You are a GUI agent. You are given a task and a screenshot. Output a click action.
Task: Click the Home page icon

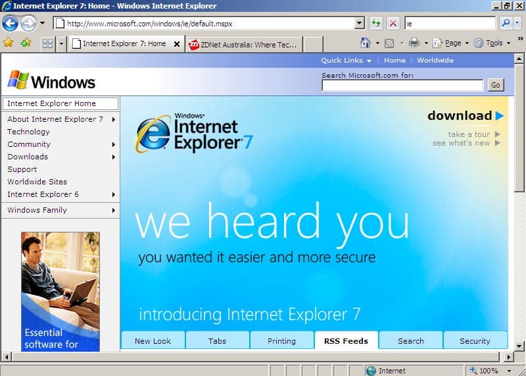[x=366, y=43]
